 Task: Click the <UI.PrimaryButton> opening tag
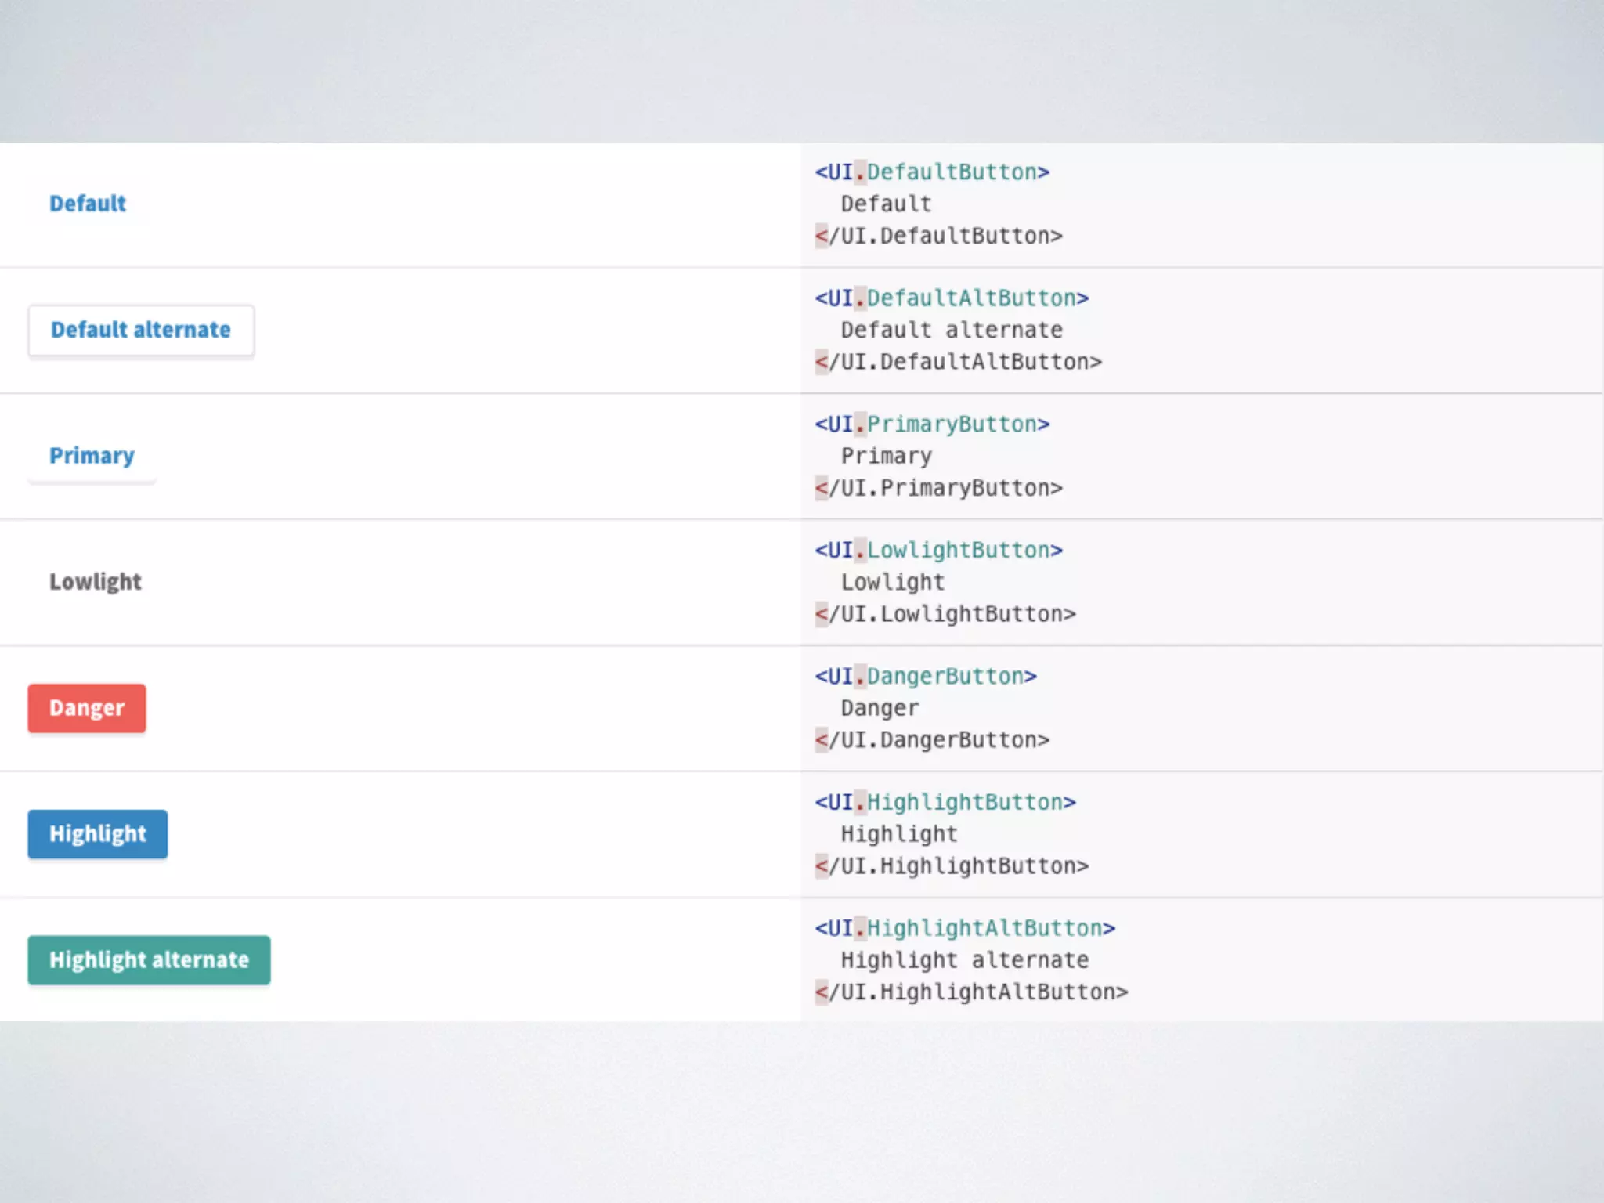point(932,424)
